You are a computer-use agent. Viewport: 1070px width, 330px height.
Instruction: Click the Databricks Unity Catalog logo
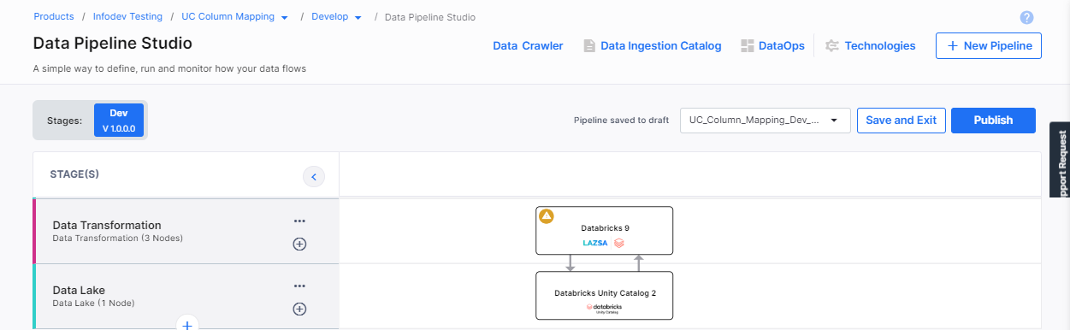[x=604, y=308]
